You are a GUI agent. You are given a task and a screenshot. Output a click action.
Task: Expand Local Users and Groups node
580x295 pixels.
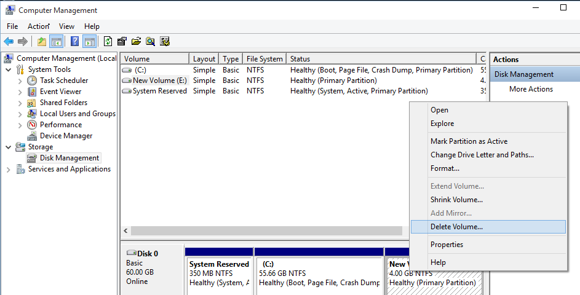click(20, 114)
